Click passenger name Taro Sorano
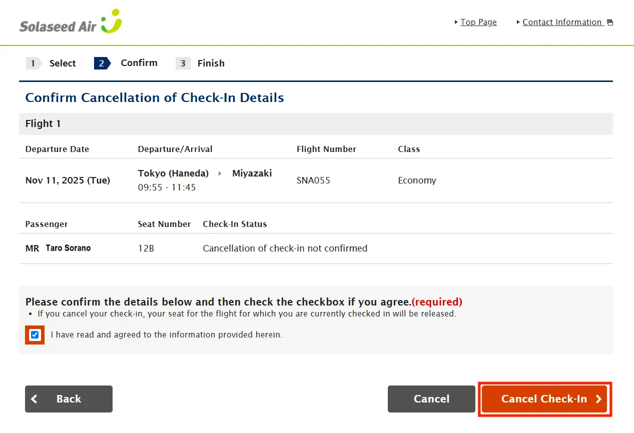The width and height of the screenshot is (634, 433). click(68, 248)
